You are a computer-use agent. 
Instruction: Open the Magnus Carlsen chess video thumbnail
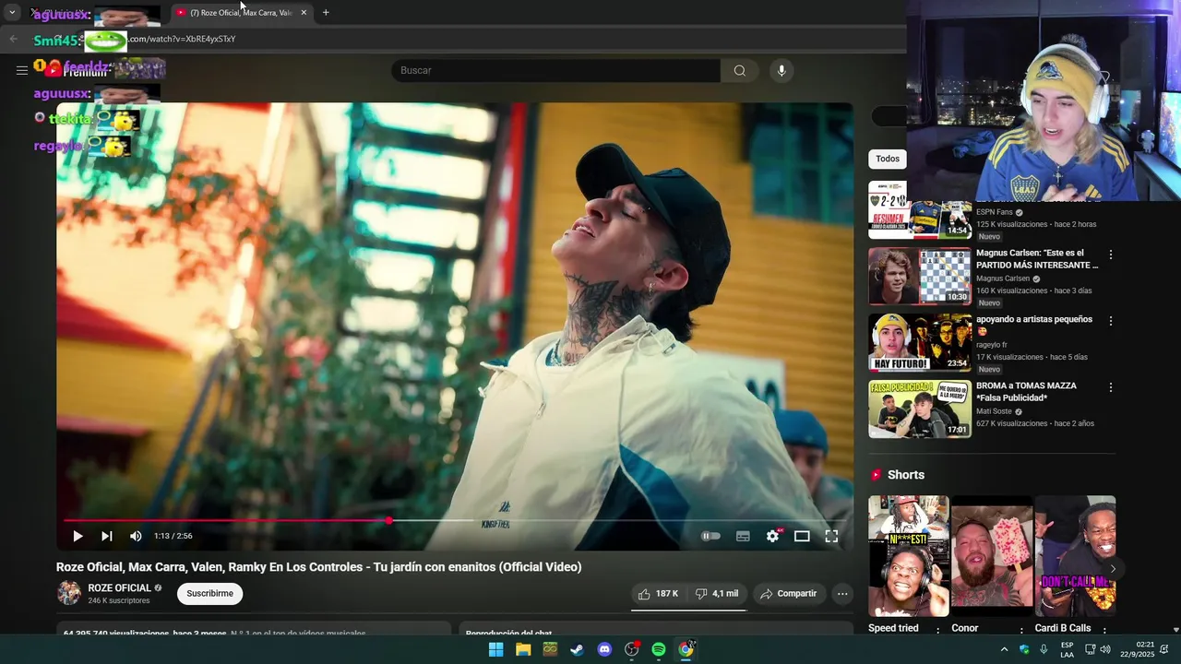(920, 276)
